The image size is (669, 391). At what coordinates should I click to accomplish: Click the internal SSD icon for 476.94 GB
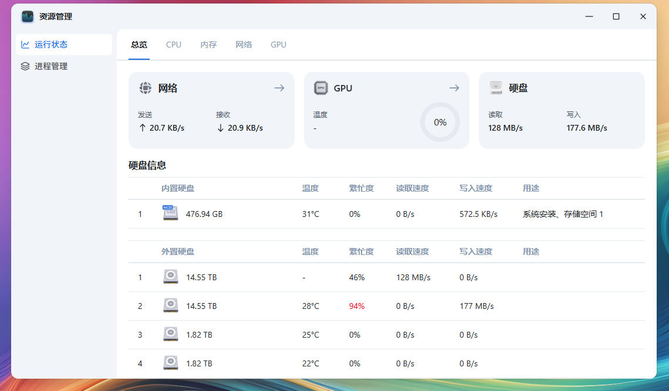170,213
